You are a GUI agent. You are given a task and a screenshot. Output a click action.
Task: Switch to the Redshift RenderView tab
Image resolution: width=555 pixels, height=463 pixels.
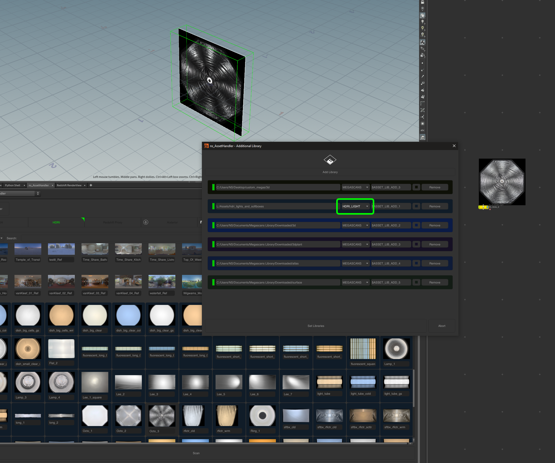[69, 185]
